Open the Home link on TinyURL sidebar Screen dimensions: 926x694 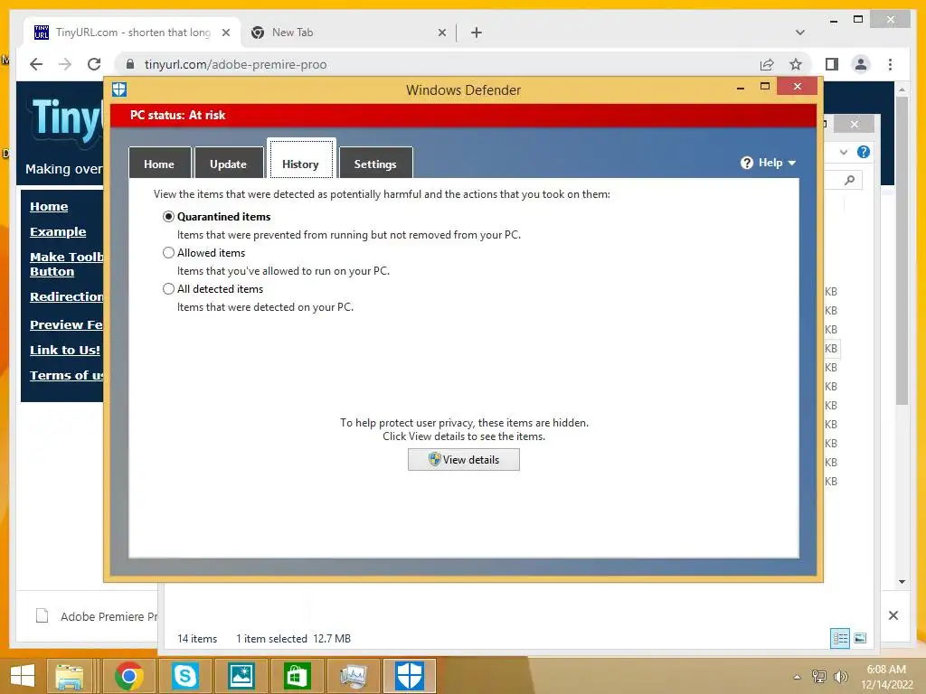(x=49, y=207)
